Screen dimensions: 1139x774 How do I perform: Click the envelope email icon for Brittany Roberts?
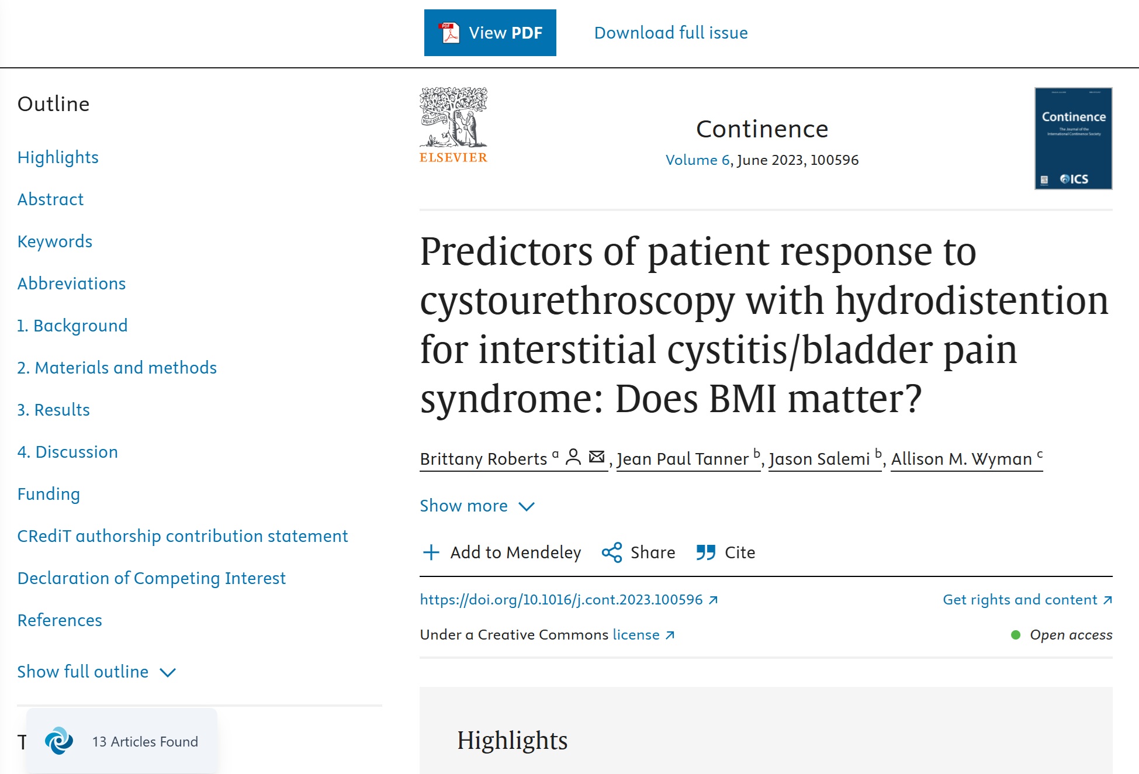coord(597,457)
